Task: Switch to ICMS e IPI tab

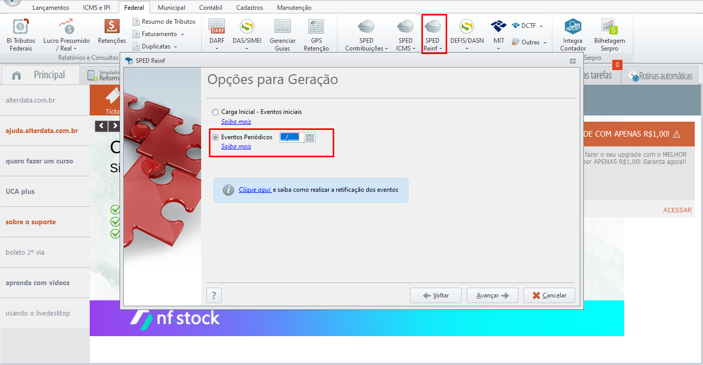Action: 96,8
